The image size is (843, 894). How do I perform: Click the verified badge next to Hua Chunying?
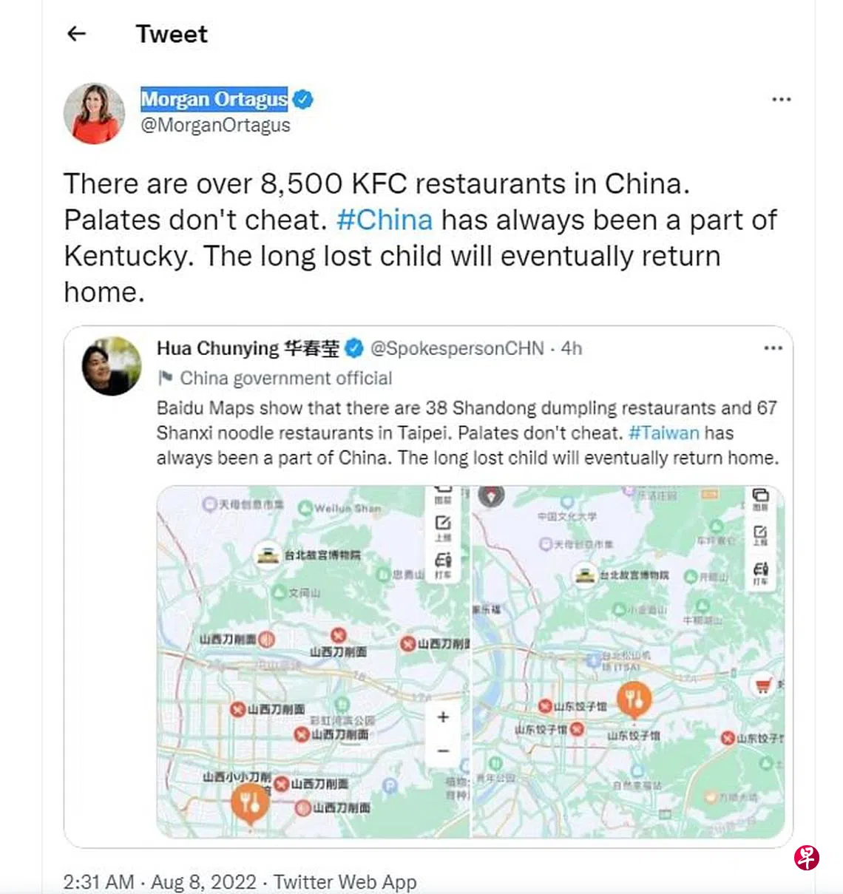(354, 348)
